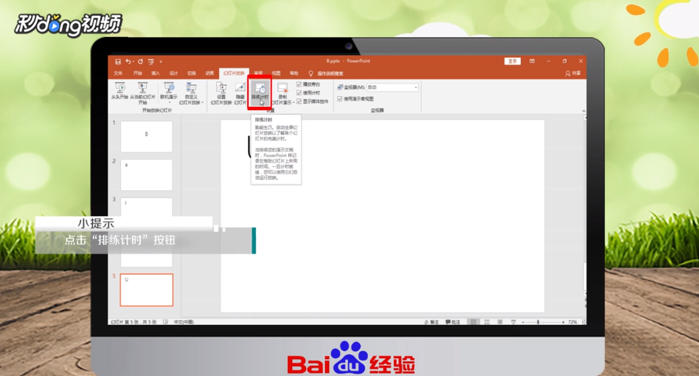Click the 72% zoom level
This screenshot has width=699, height=376.
point(573,322)
